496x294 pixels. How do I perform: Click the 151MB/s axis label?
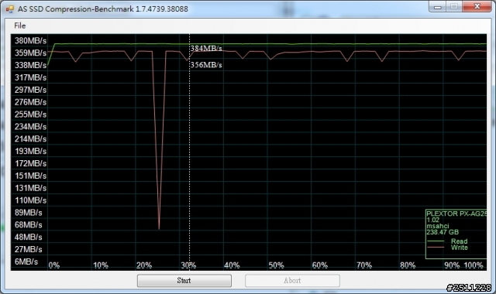pyautogui.click(x=30, y=176)
